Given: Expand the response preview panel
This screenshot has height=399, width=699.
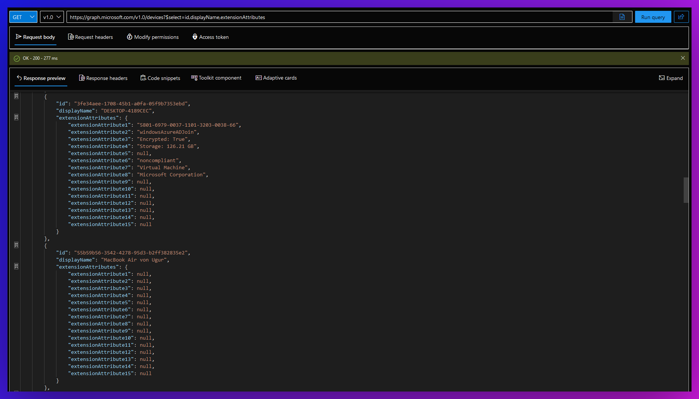Looking at the screenshot, I should click(x=671, y=78).
